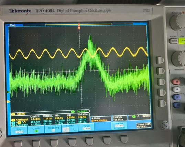Viewport: 185px width, 147px height.
Task: Select the rising edge slope icon
Action: coord(66,130)
